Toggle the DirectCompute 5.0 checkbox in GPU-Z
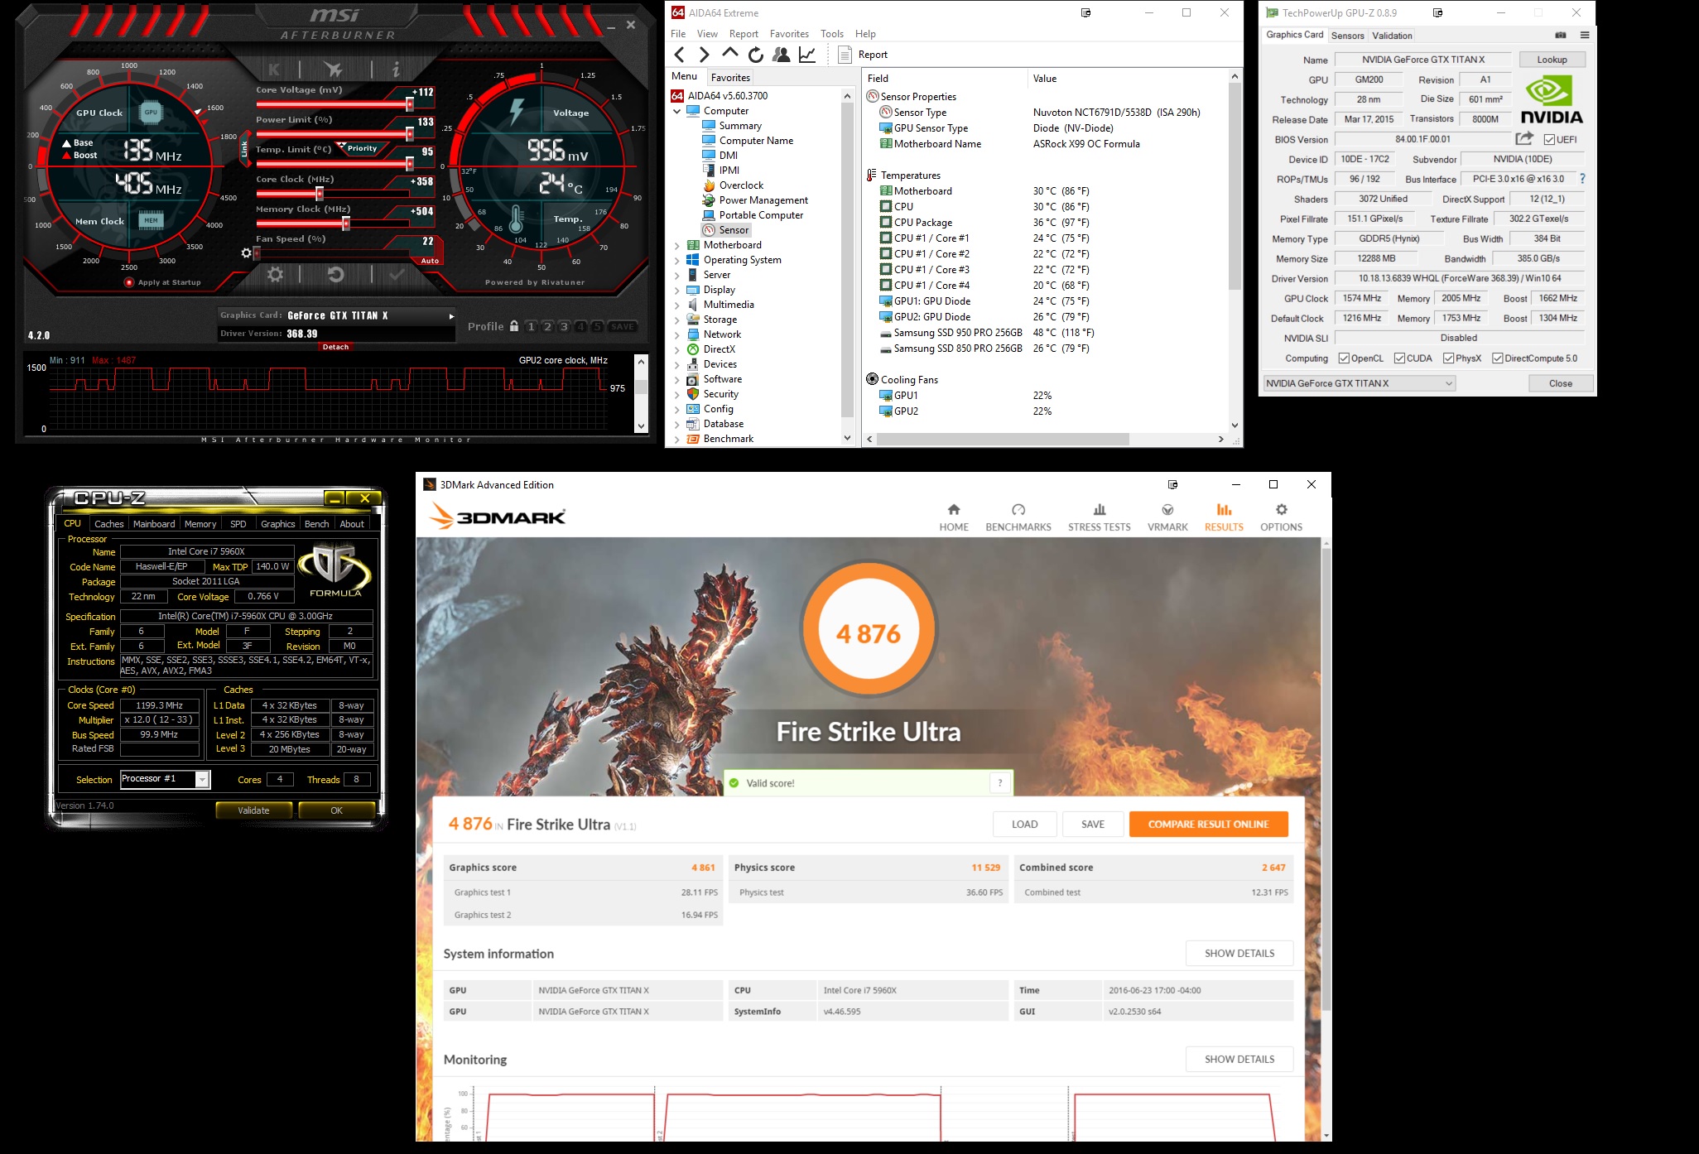 1497,358
